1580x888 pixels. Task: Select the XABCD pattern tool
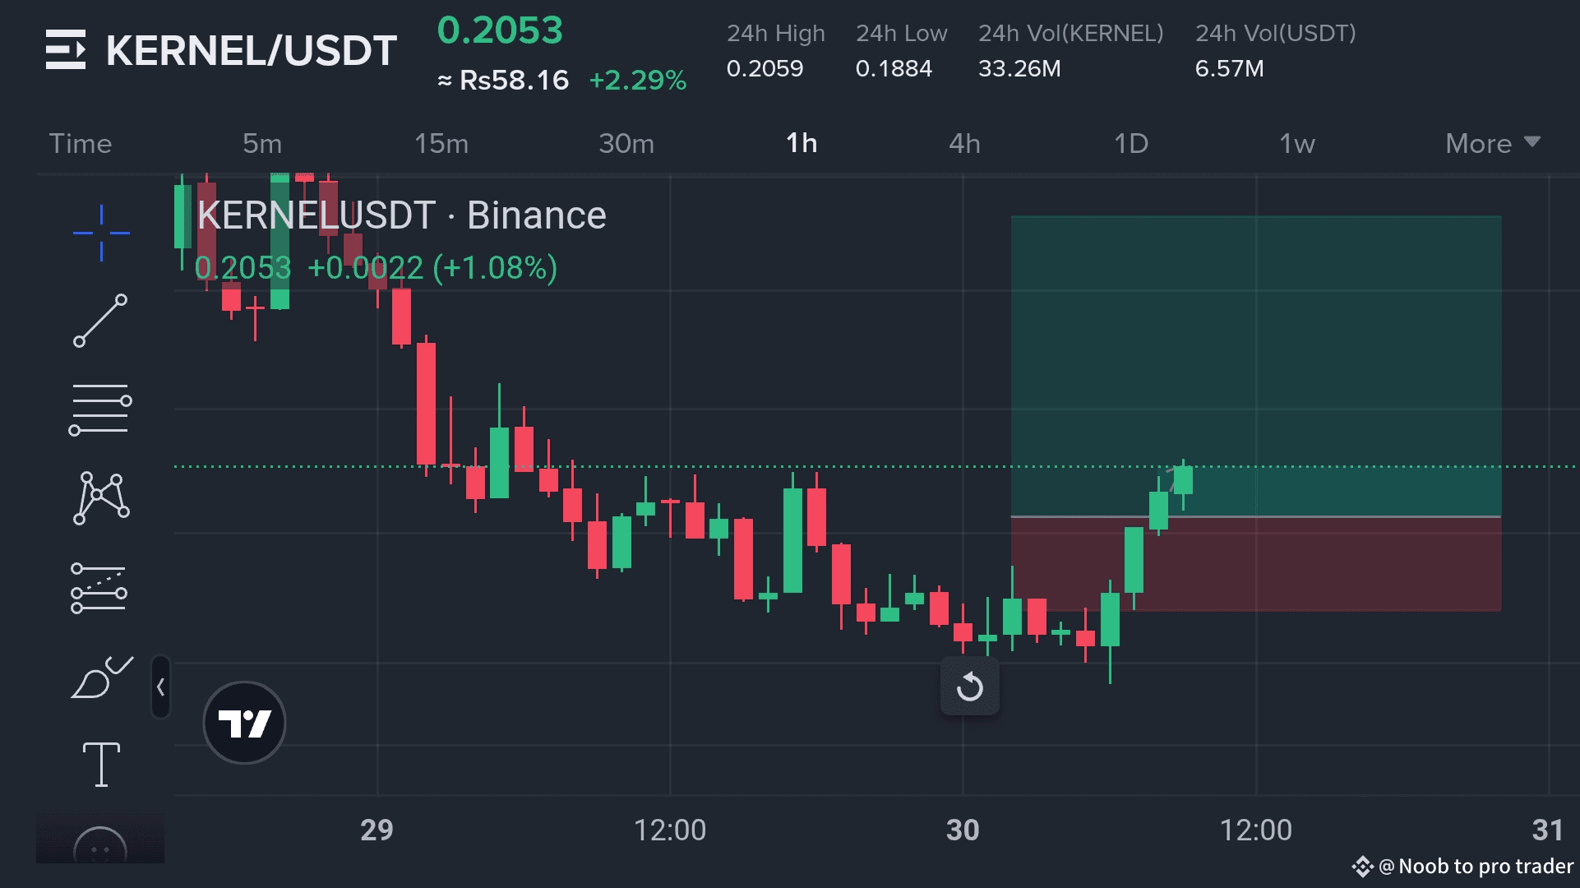tap(100, 497)
